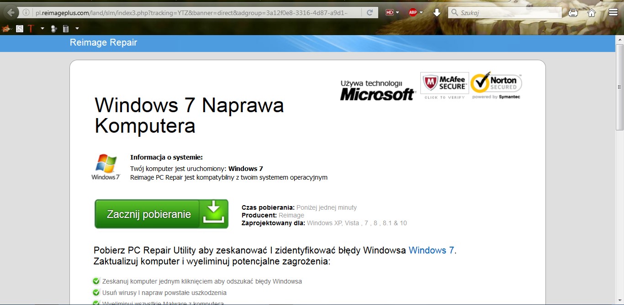The height and width of the screenshot is (305, 624).
Task: Click checkmark beside 'Usuń wirusy I napraw'
Action: pyautogui.click(x=96, y=293)
